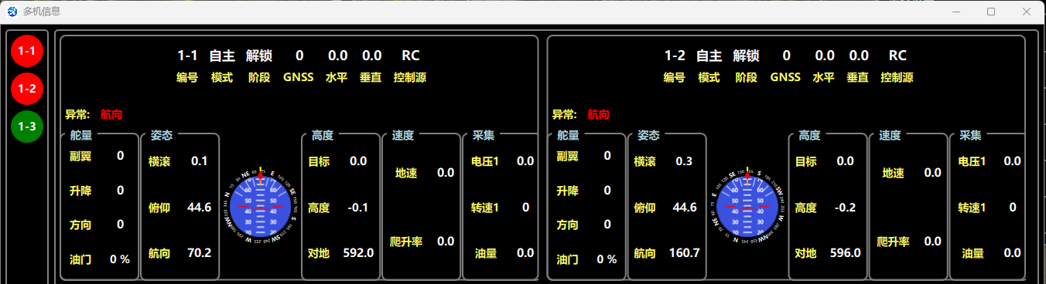Click the 高度 group title in panel 1-2
1046x284 pixels.
click(809, 135)
